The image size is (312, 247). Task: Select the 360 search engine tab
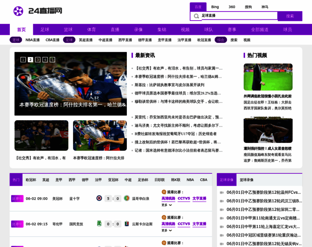[x=232, y=7]
